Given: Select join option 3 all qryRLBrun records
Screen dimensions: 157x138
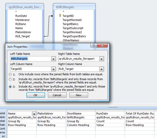Looking at the screenshot, I should click(x=10, y=87).
